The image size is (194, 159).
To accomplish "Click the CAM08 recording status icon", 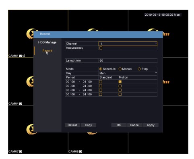I will tap(80, 151).
